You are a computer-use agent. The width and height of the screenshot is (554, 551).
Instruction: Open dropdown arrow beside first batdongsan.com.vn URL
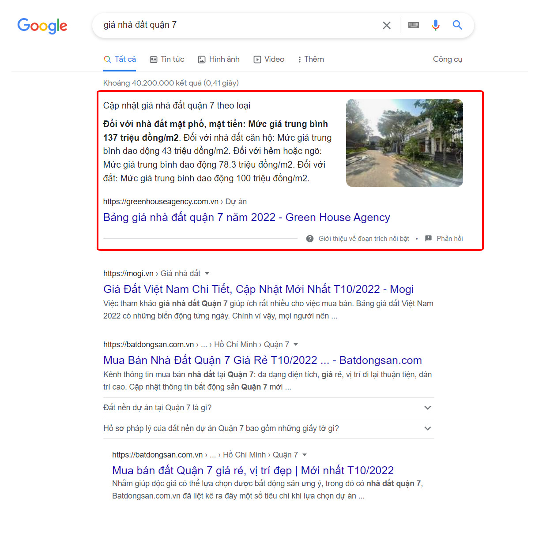coord(296,345)
